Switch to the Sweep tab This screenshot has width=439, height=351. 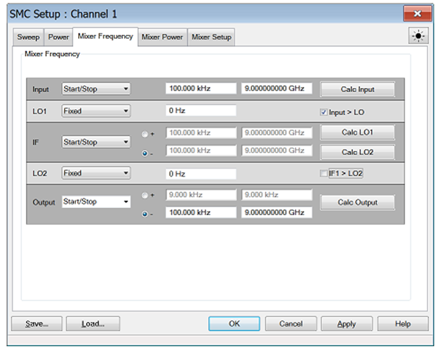pos(28,37)
